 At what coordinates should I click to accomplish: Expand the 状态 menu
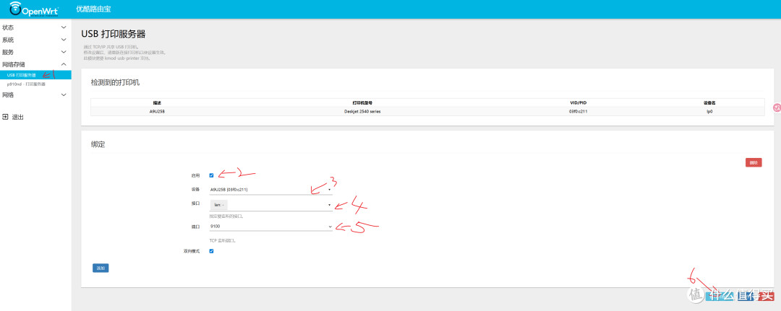coord(35,27)
